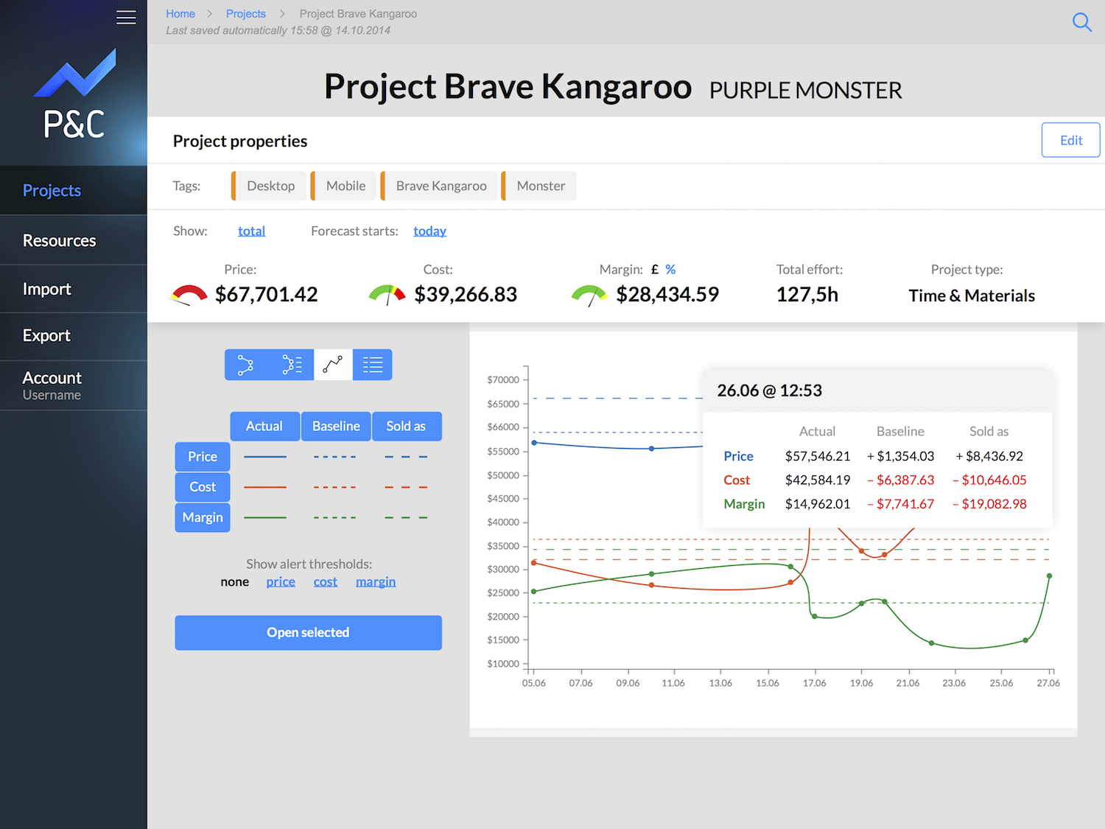Open Resources in the sidebar
Image resolution: width=1105 pixels, height=829 pixels.
pos(60,240)
